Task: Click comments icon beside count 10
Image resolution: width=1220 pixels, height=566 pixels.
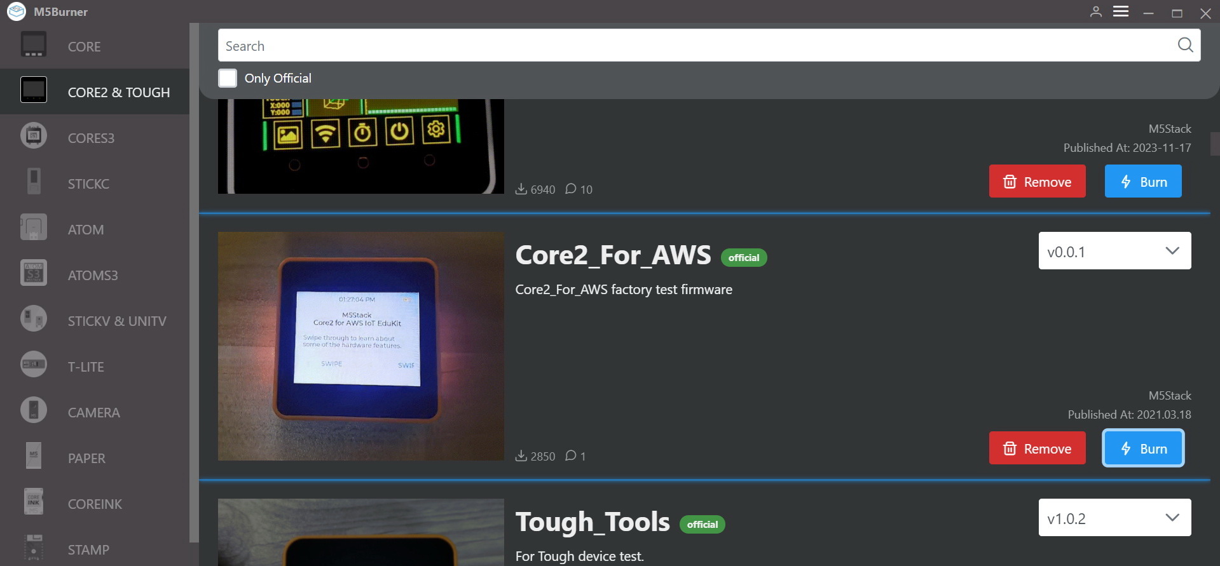Action: click(x=570, y=189)
